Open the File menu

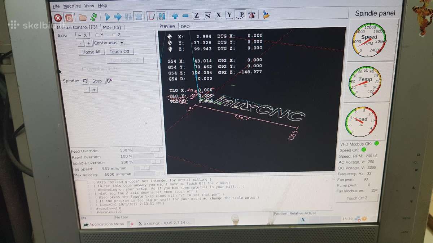[56, 6]
